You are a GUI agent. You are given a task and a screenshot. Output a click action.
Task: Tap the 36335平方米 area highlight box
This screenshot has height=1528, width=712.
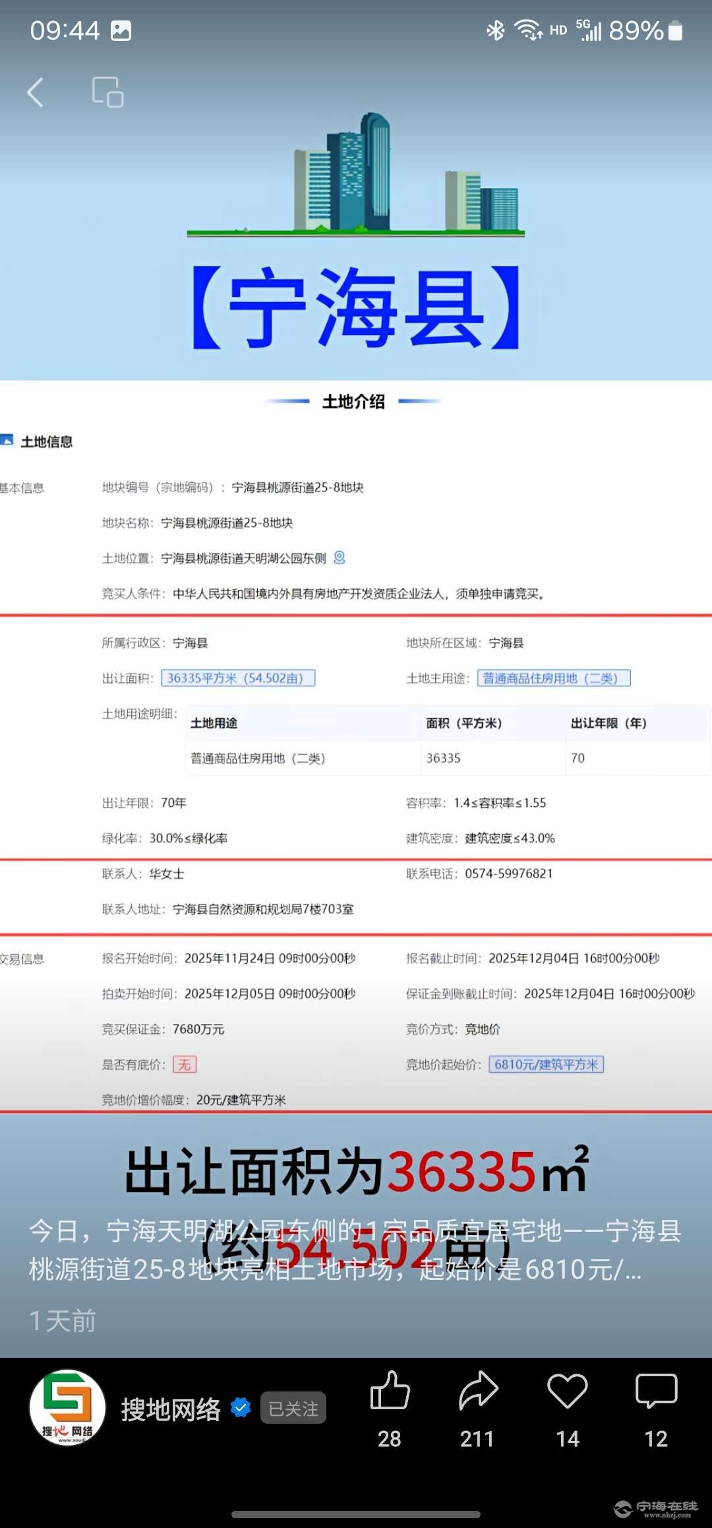coord(238,678)
